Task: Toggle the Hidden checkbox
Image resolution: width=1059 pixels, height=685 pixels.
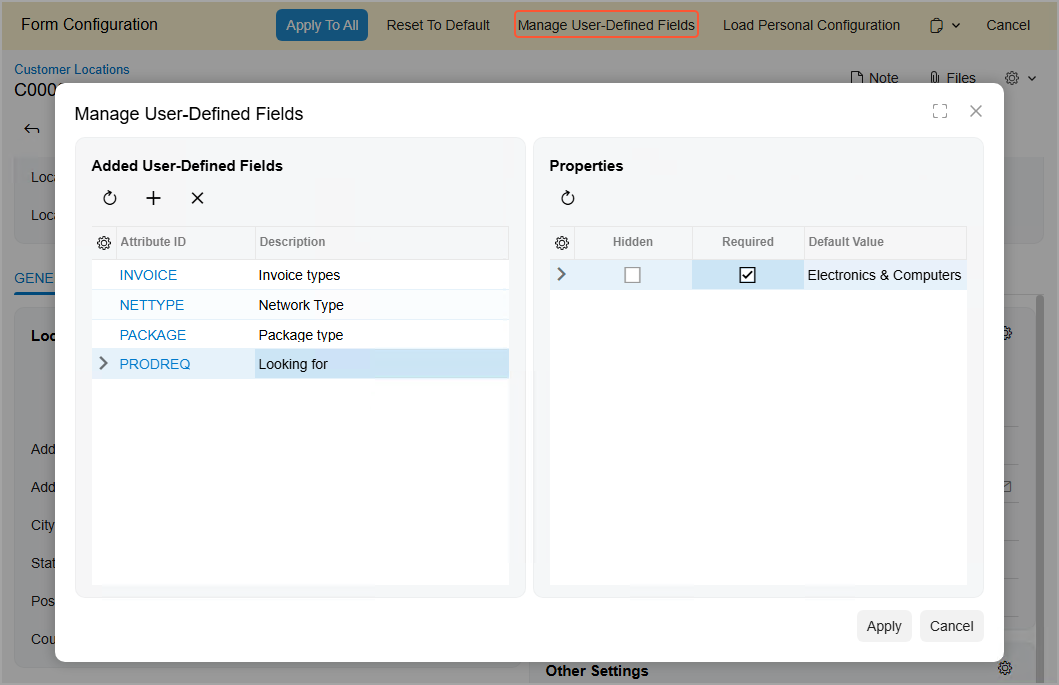Action: click(x=632, y=275)
